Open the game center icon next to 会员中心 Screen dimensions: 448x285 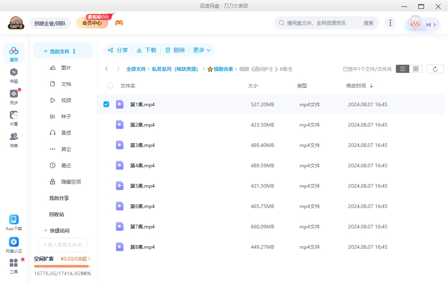[119, 23]
